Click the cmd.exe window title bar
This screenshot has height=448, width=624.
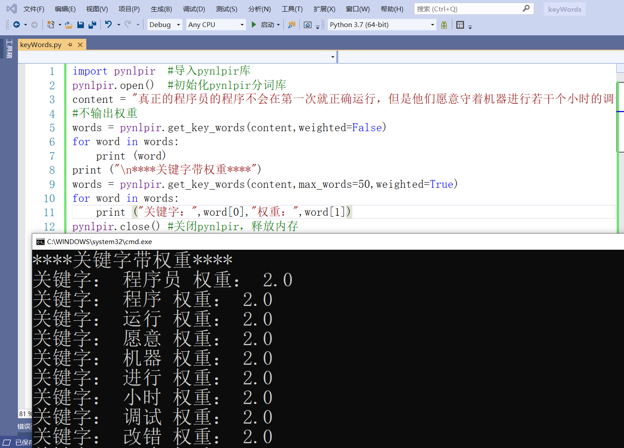(x=328, y=242)
